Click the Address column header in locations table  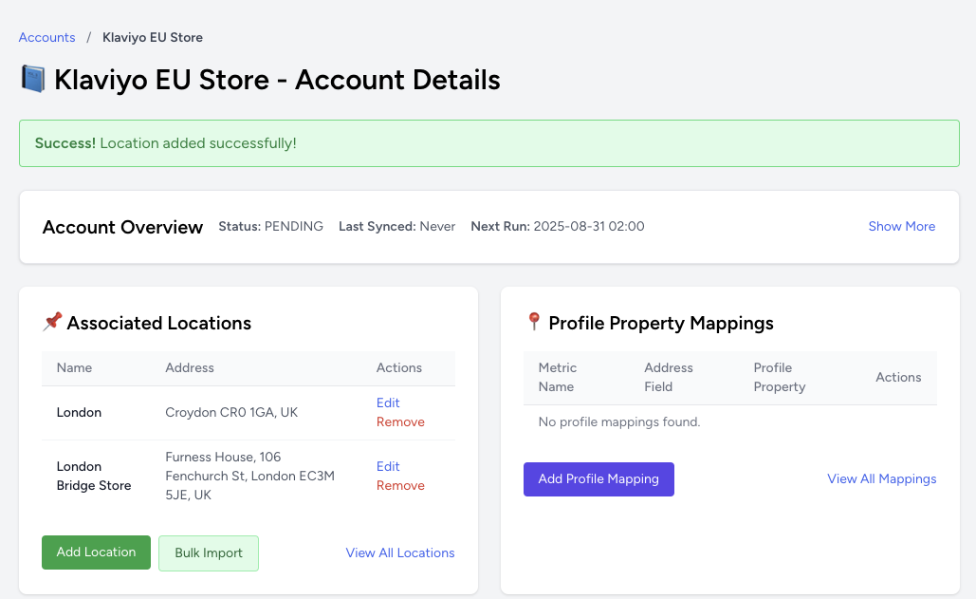[x=190, y=368]
